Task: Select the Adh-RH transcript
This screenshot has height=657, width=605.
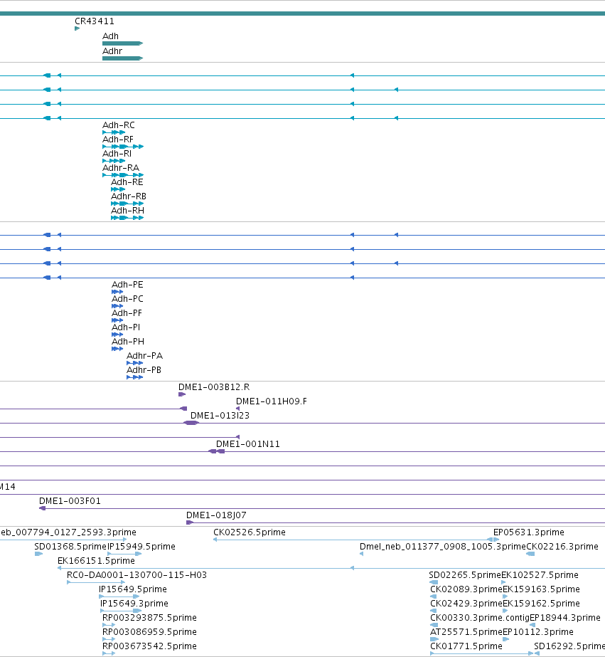Action: coord(127,218)
